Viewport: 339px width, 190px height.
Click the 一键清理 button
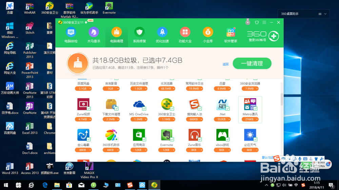(x=252, y=64)
